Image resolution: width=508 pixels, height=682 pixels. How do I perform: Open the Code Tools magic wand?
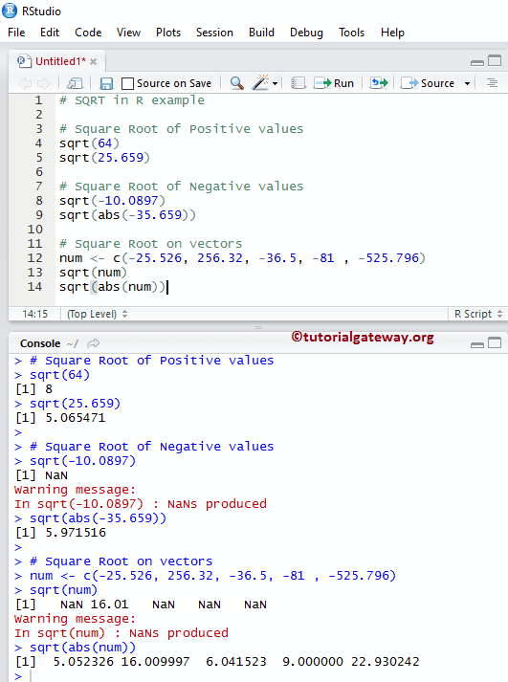click(x=260, y=82)
